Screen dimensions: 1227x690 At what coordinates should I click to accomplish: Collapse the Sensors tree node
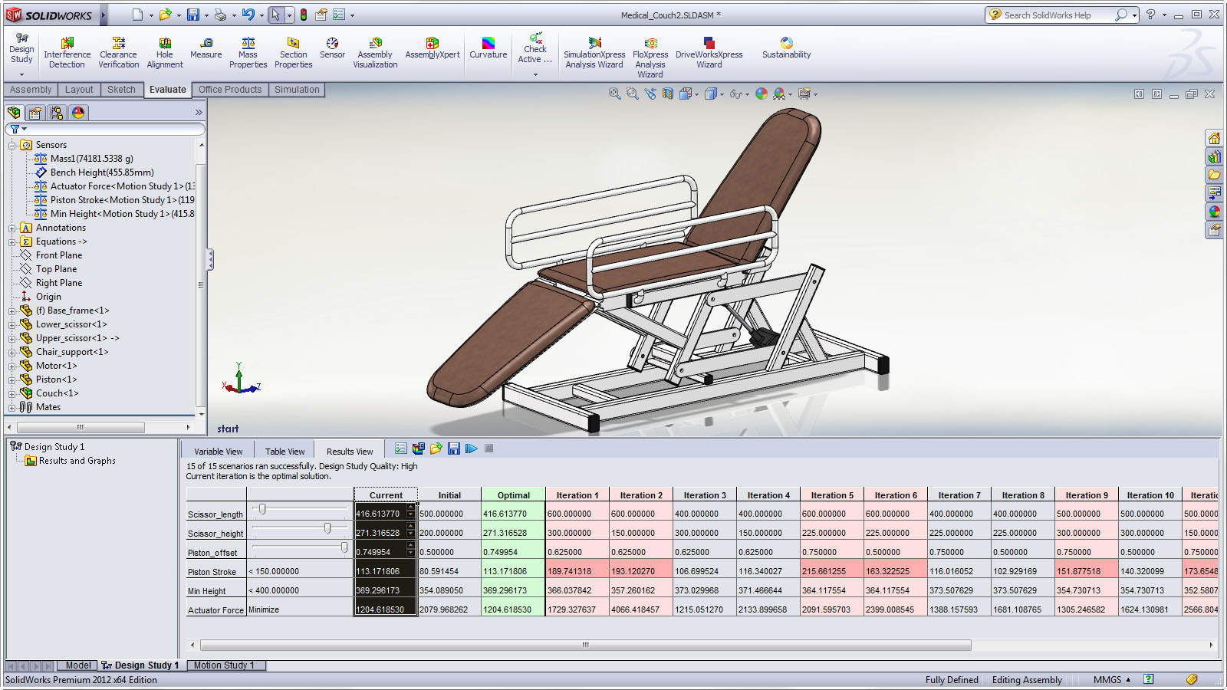[12, 146]
